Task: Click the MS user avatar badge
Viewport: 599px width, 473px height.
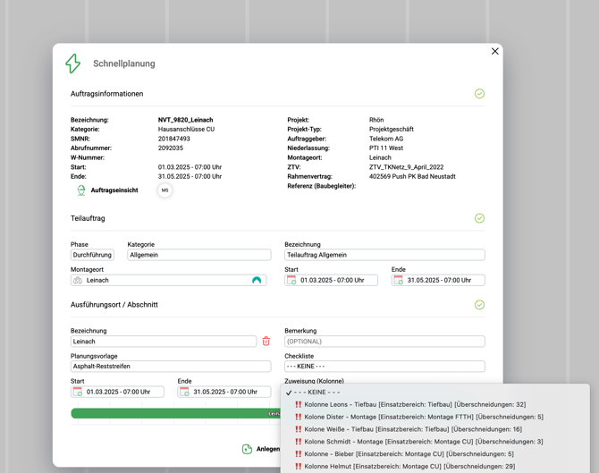Action: [165, 190]
